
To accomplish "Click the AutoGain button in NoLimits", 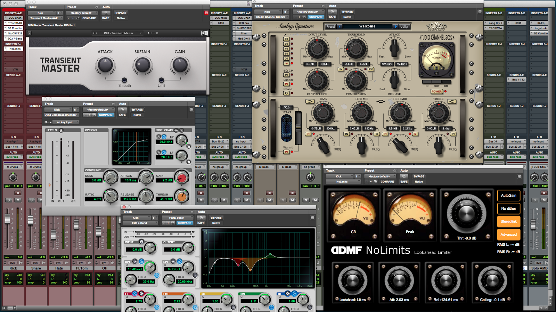I will 508,196.
